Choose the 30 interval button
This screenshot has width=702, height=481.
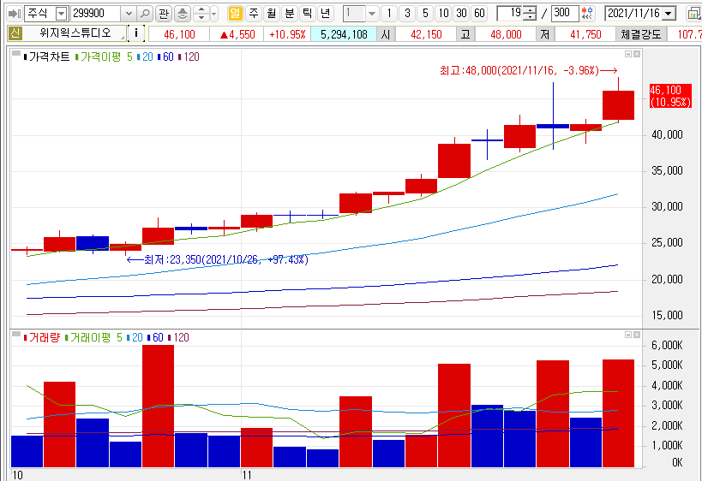[461, 14]
